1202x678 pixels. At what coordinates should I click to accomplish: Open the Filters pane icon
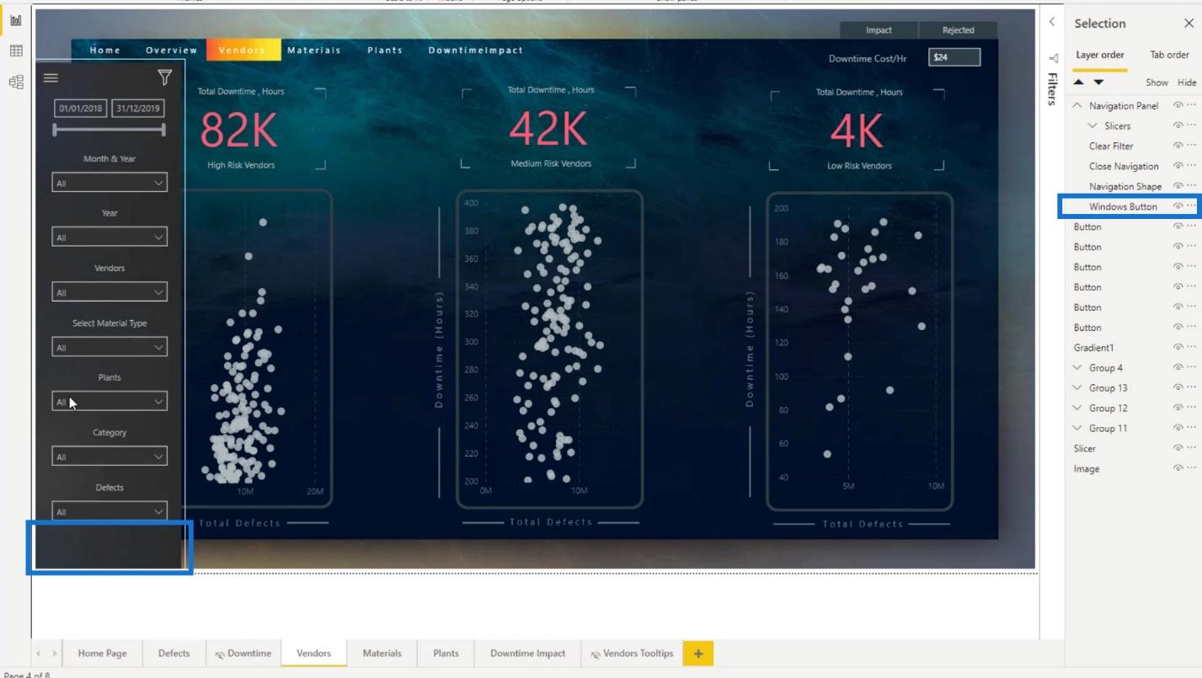[1052, 58]
